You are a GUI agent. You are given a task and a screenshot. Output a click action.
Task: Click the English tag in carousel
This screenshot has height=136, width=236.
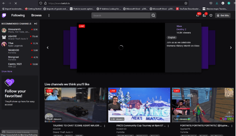click(x=172, y=37)
